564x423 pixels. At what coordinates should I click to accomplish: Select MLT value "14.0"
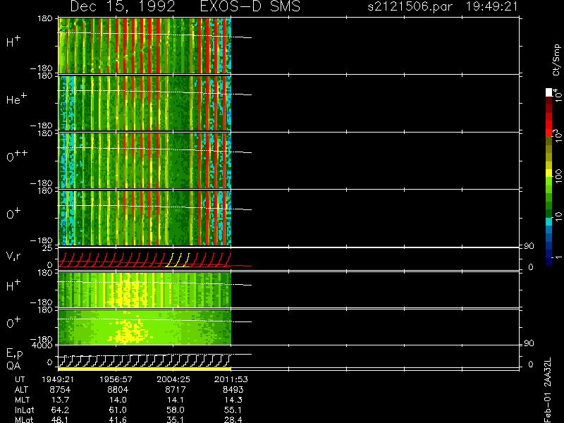pyautogui.click(x=118, y=400)
